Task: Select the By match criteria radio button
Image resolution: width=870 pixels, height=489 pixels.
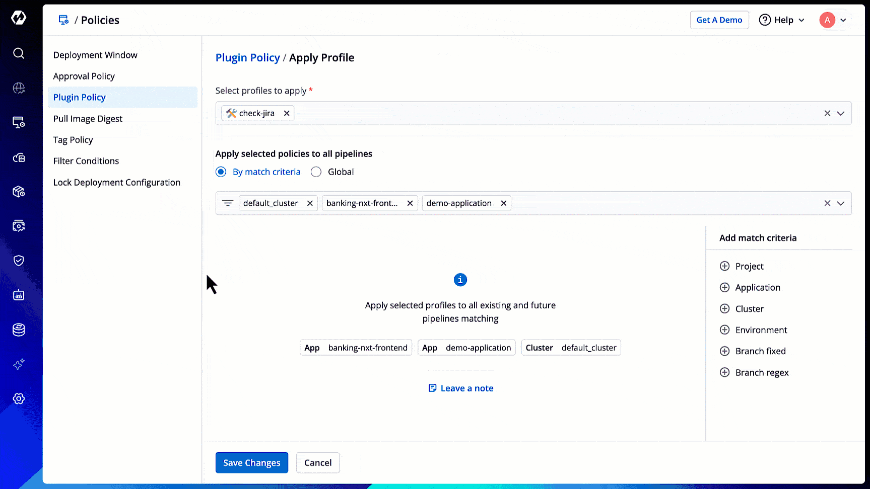Action: [221, 172]
